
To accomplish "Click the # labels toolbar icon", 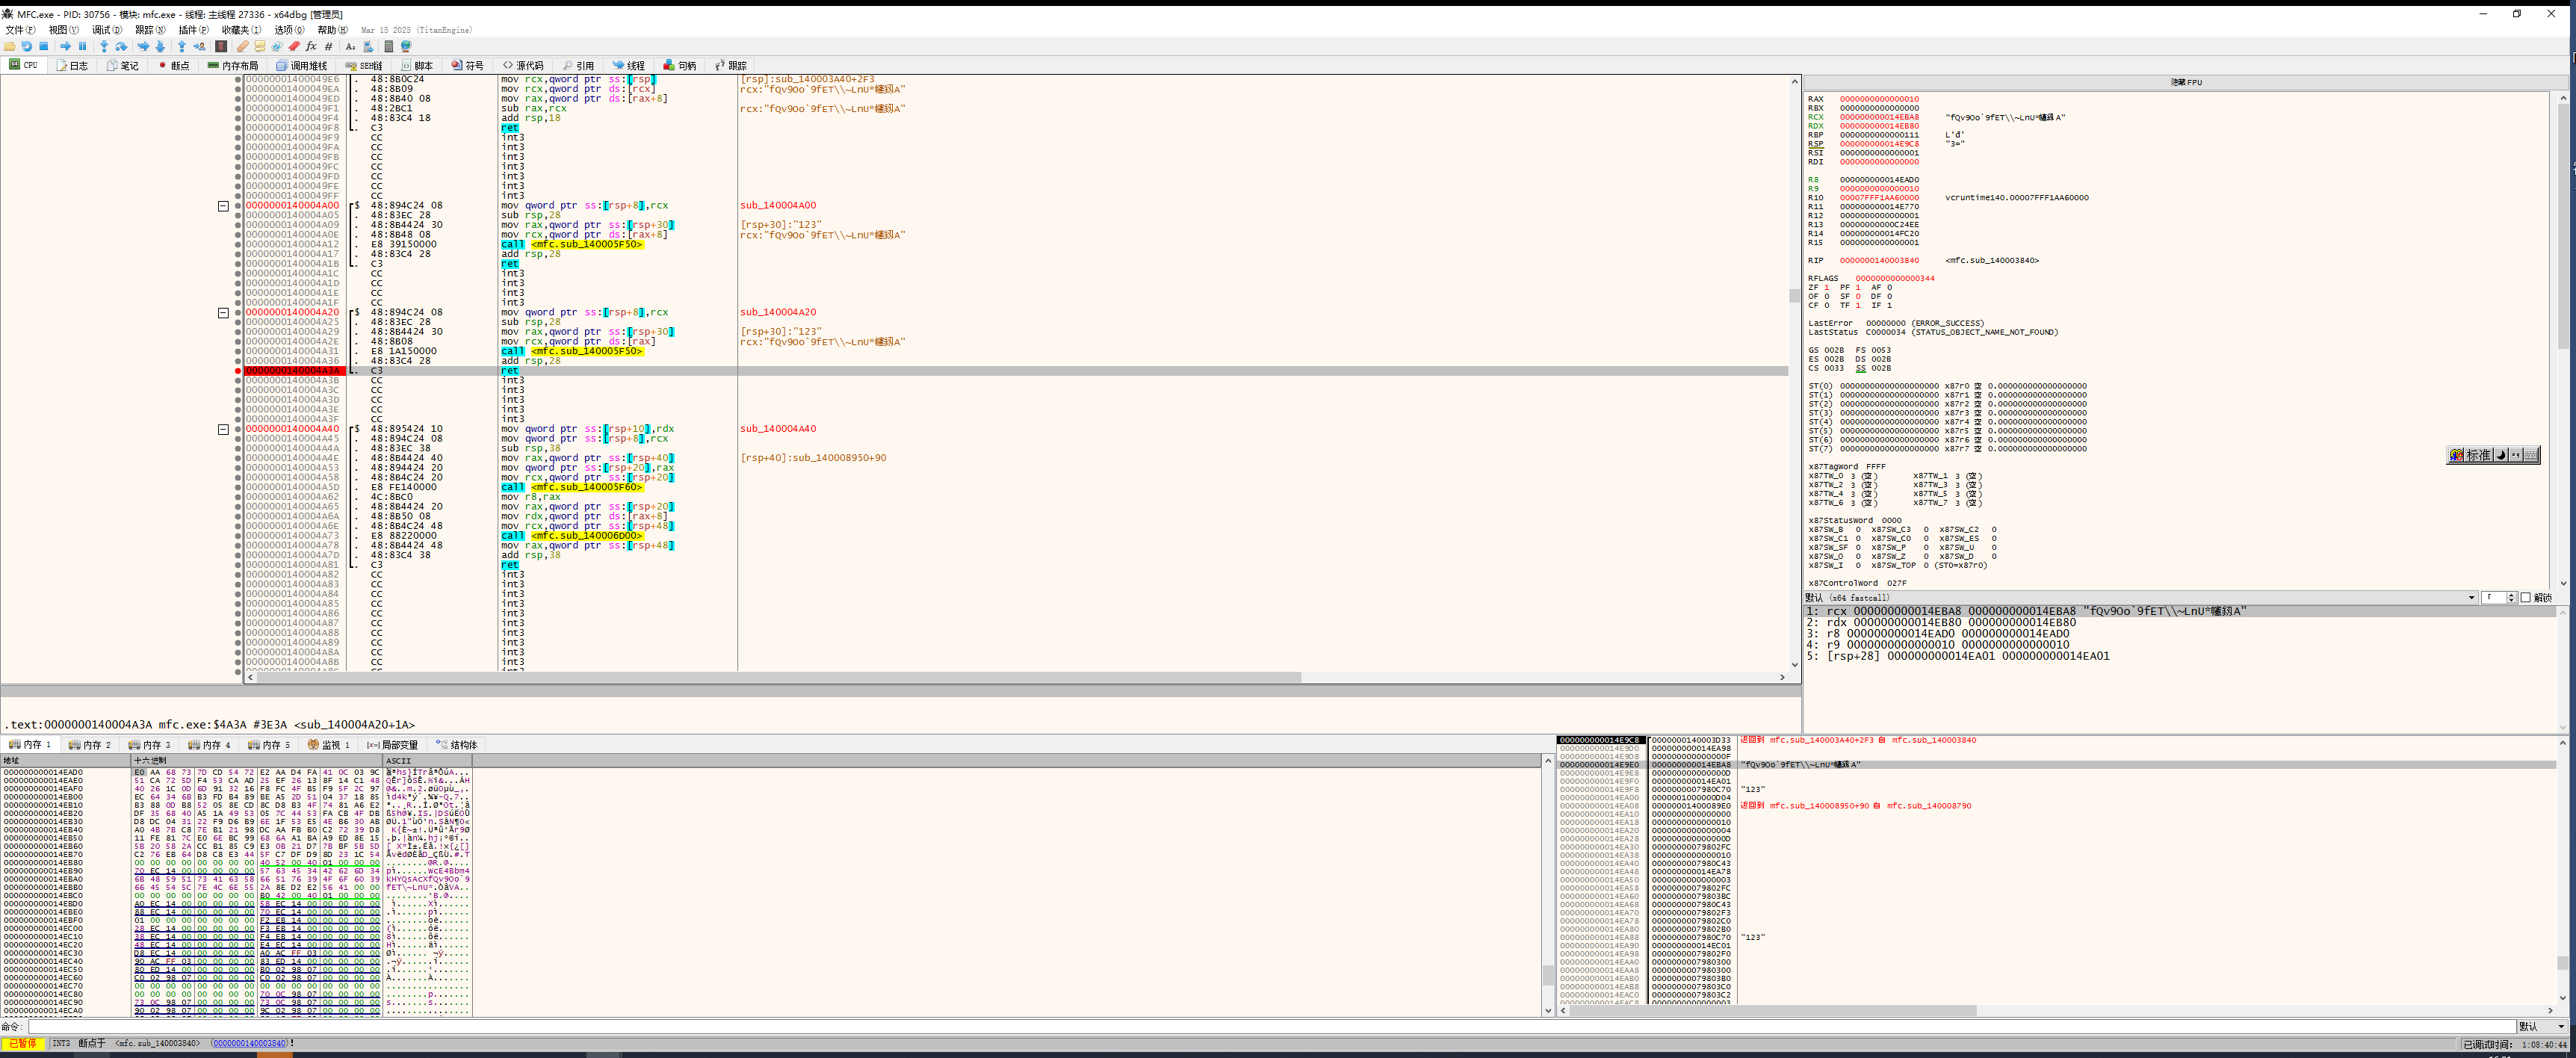I will pos(328,46).
